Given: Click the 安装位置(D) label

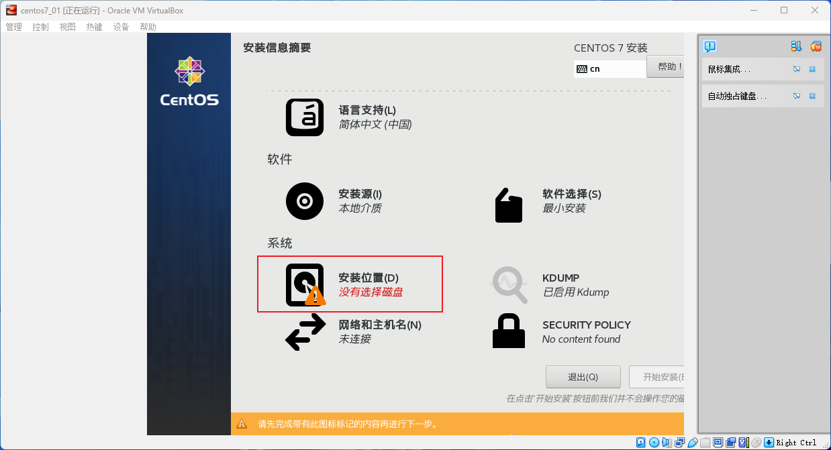Looking at the screenshot, I should 369,278.
